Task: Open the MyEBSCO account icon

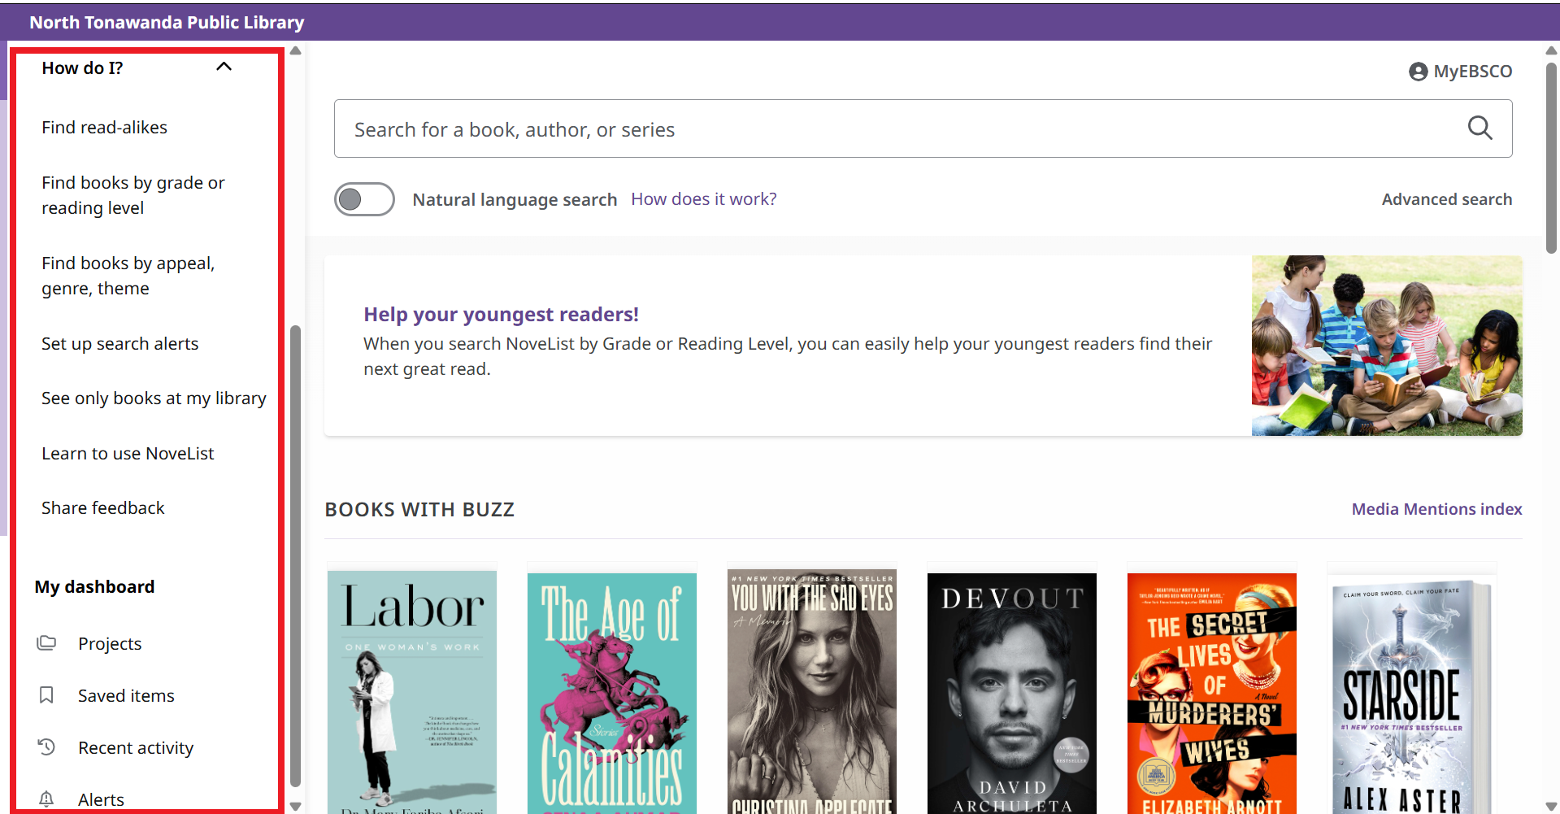Action: click(x=1418, y=72)
